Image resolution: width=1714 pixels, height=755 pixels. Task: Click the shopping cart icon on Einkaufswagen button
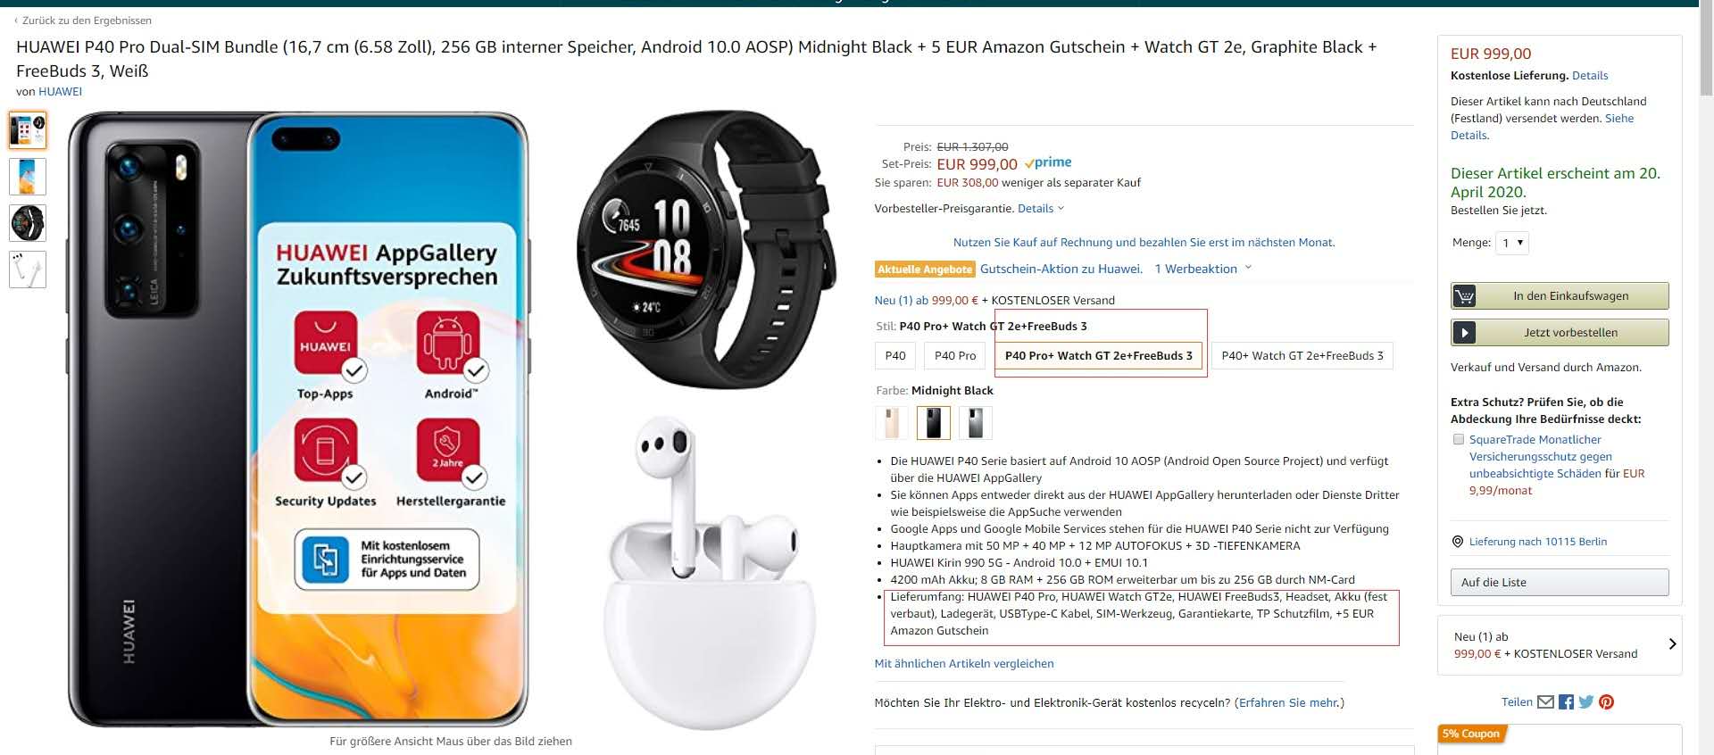tap(1464, 295)
